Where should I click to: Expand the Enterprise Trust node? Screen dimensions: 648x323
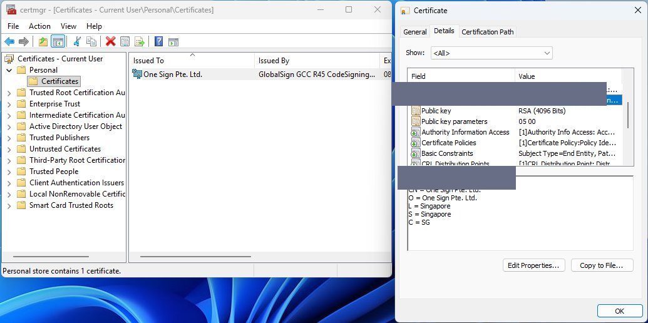pyautogui.click(x=9, y=104)
